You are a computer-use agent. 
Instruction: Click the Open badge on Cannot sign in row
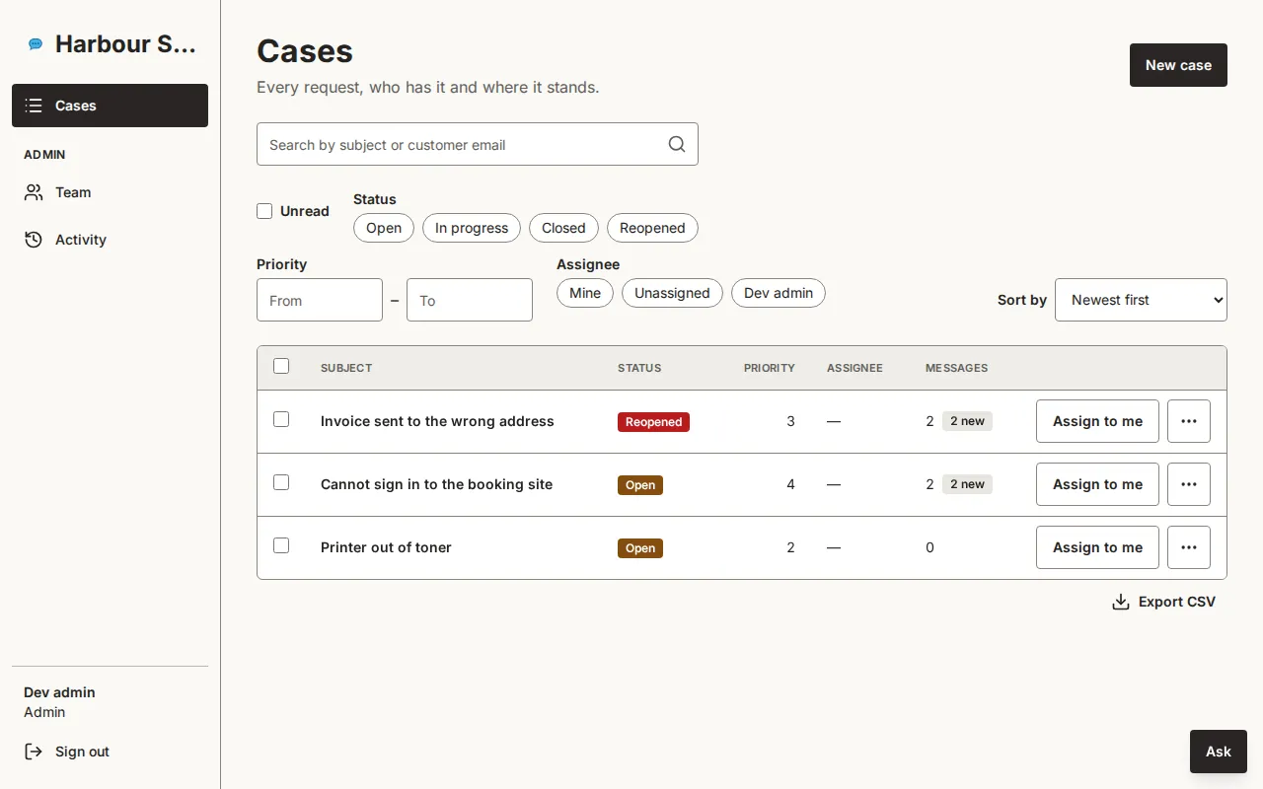click(x=640, y=485)
